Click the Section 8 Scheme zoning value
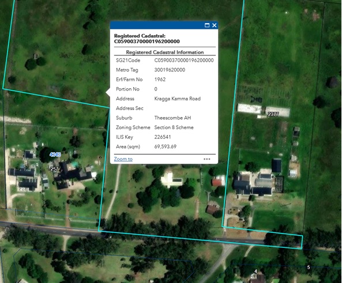This screenshot has width=342, height=283. pyautogui.click(x=174, y=127)
